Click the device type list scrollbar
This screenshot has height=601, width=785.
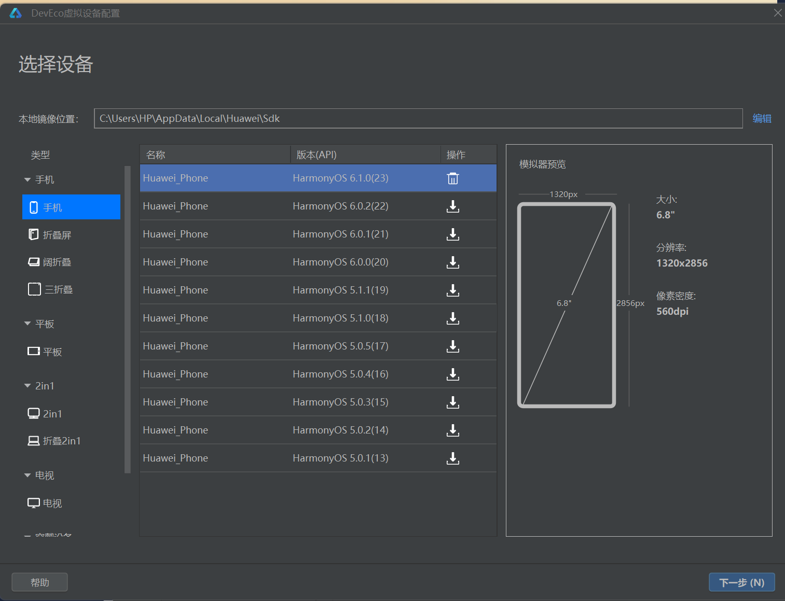coord(128,319)
